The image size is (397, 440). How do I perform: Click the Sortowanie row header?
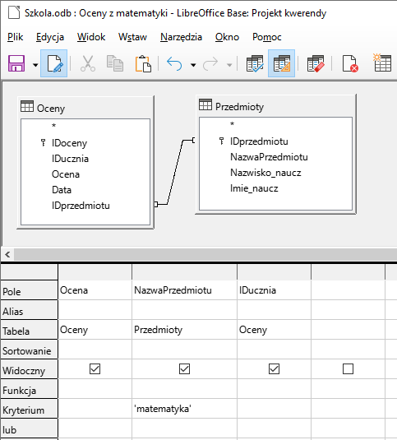pyautogui.click(x=29, y=350)
